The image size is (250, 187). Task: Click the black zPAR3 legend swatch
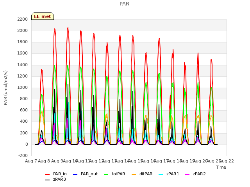tap(48, 180)
